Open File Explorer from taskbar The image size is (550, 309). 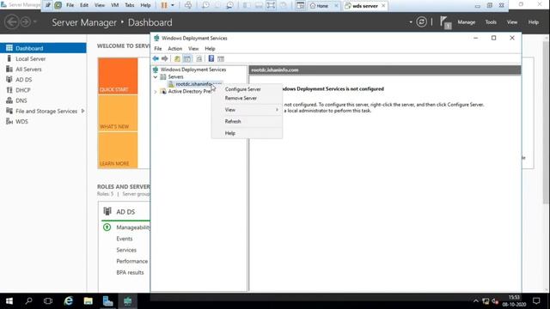(88, 301)
